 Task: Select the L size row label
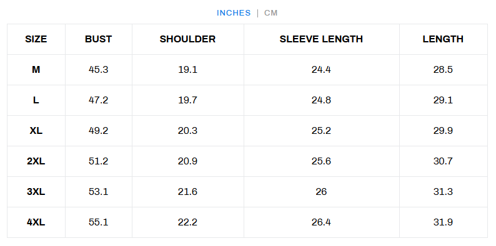click(x=36, y=100)
